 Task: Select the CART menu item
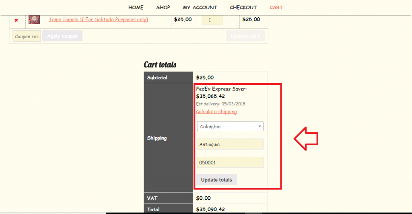[x=276, y=8]
